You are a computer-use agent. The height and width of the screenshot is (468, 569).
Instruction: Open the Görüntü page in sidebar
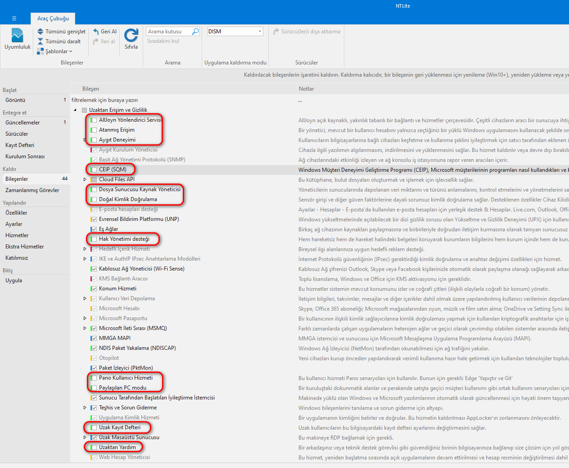pyautogui.click(x=35, y=100)
